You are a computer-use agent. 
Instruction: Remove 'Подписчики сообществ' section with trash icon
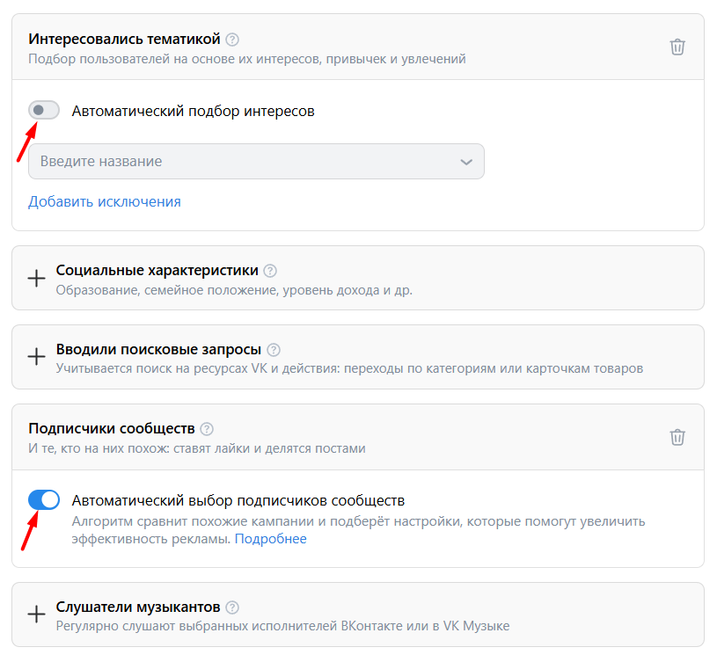point(677,437)
